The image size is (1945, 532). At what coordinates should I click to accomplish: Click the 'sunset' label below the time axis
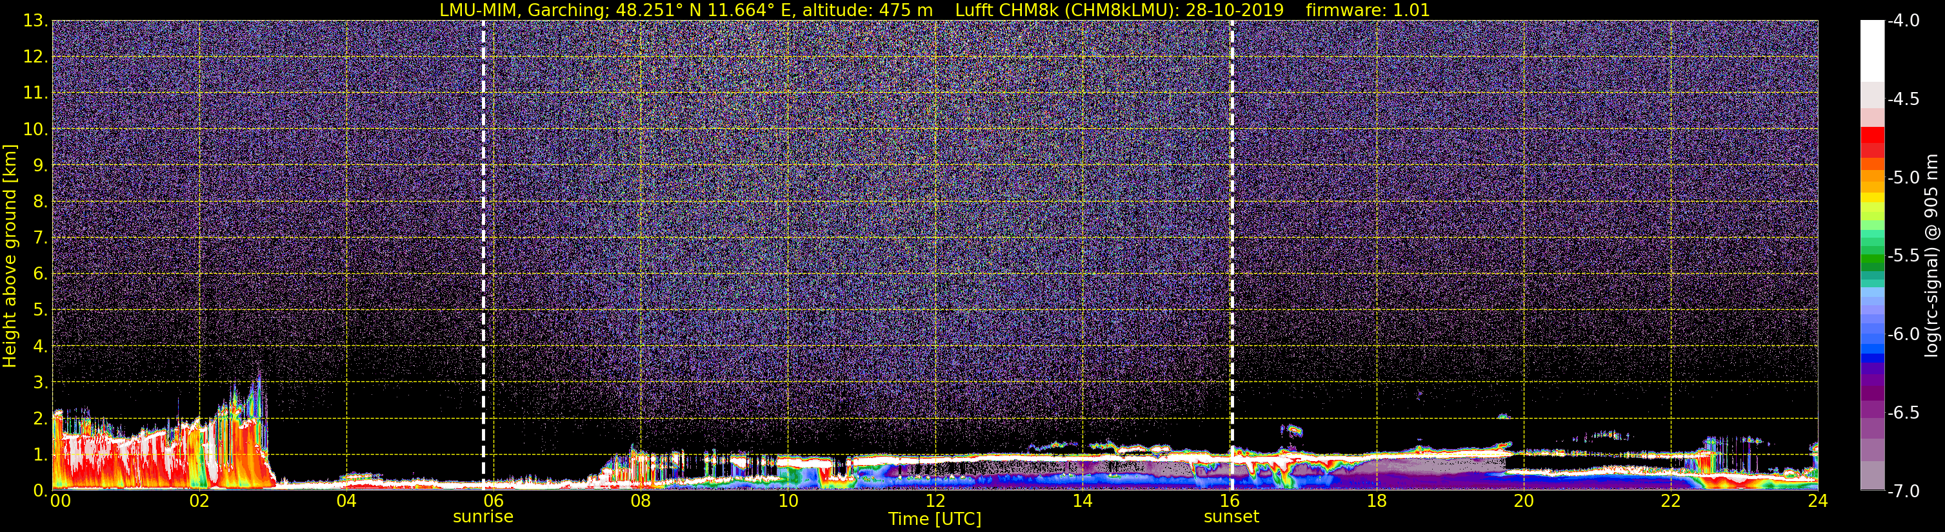tap(1232, 517)
